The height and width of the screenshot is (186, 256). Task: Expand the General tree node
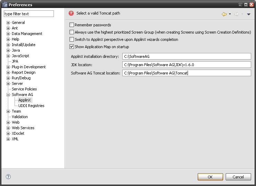[8, 23]
